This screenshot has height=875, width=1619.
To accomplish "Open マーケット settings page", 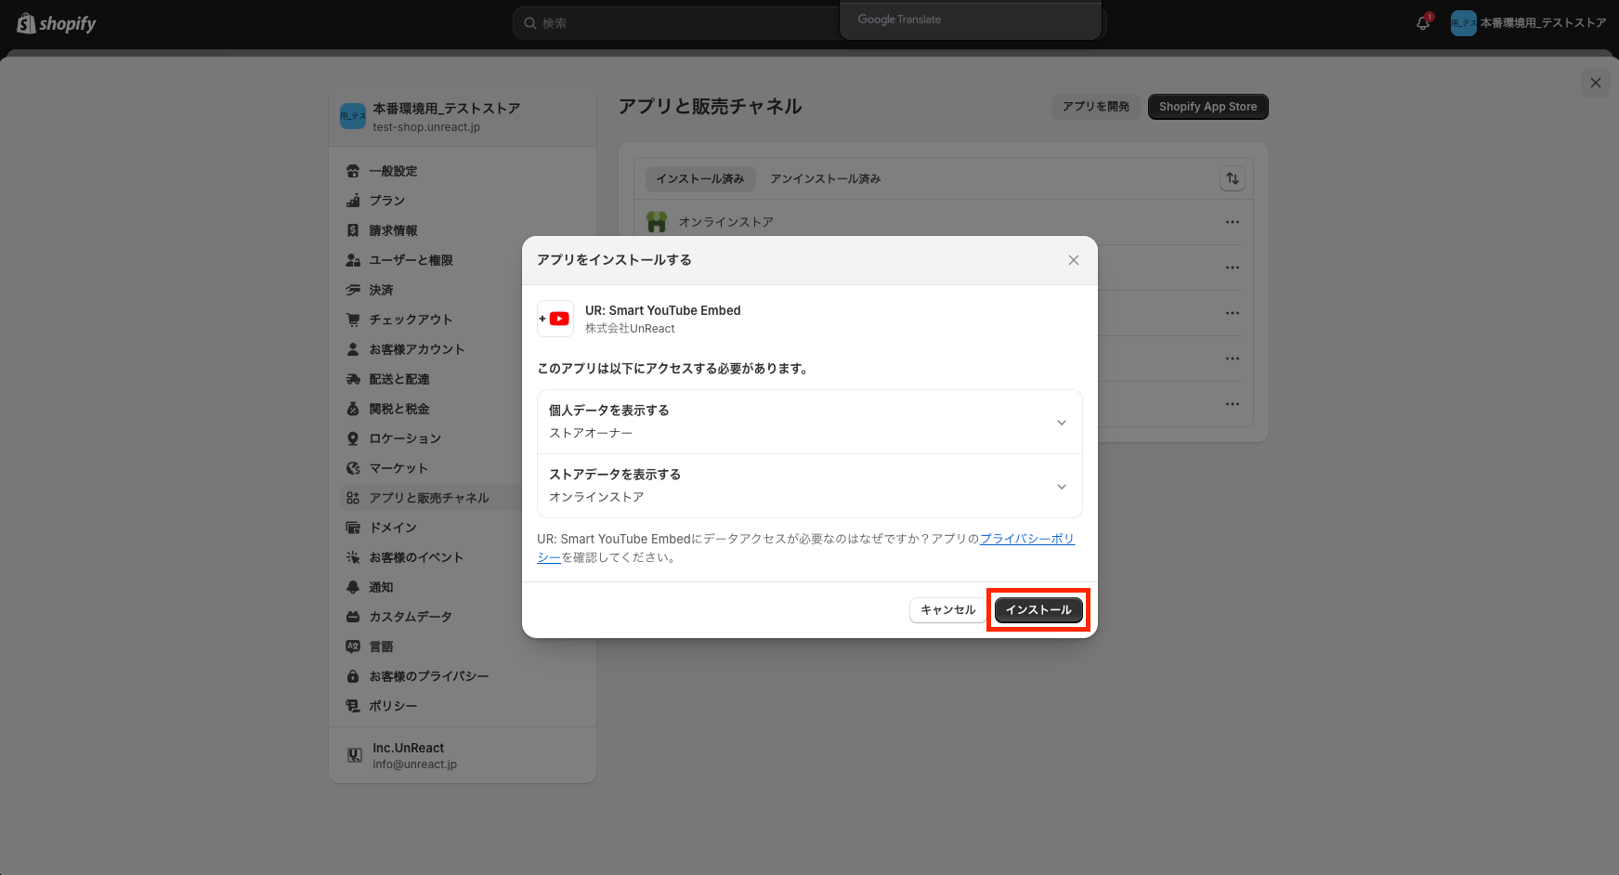I will [x=463, y=468].
